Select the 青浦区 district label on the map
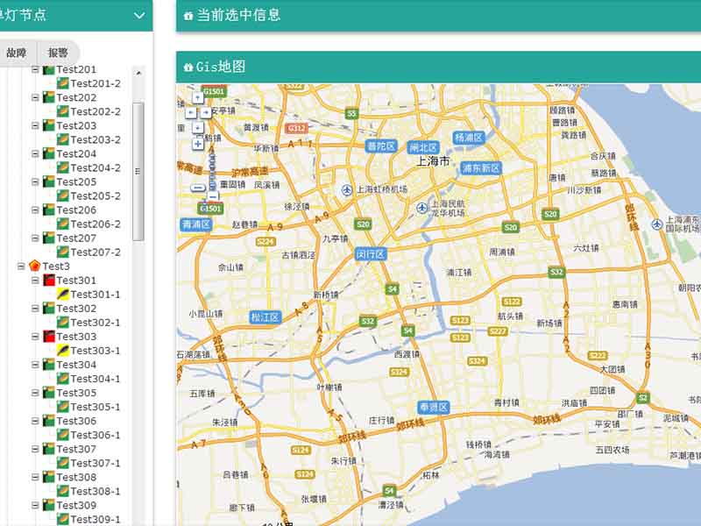701x526 pixels. (195, 224)
